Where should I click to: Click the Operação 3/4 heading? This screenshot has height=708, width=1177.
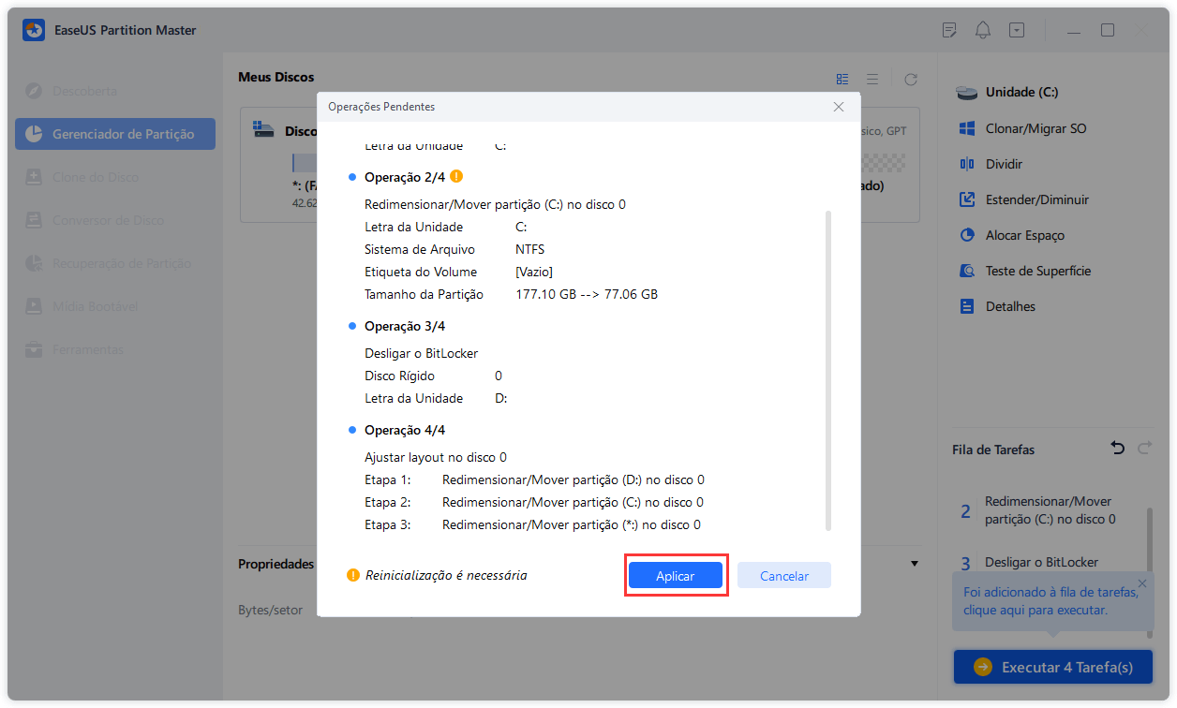(x=405, y=326)
